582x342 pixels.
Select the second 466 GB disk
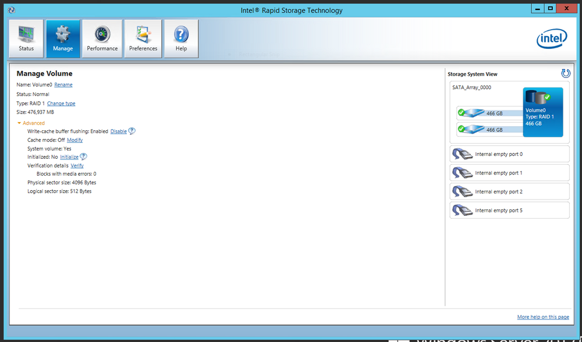[490, 130]
